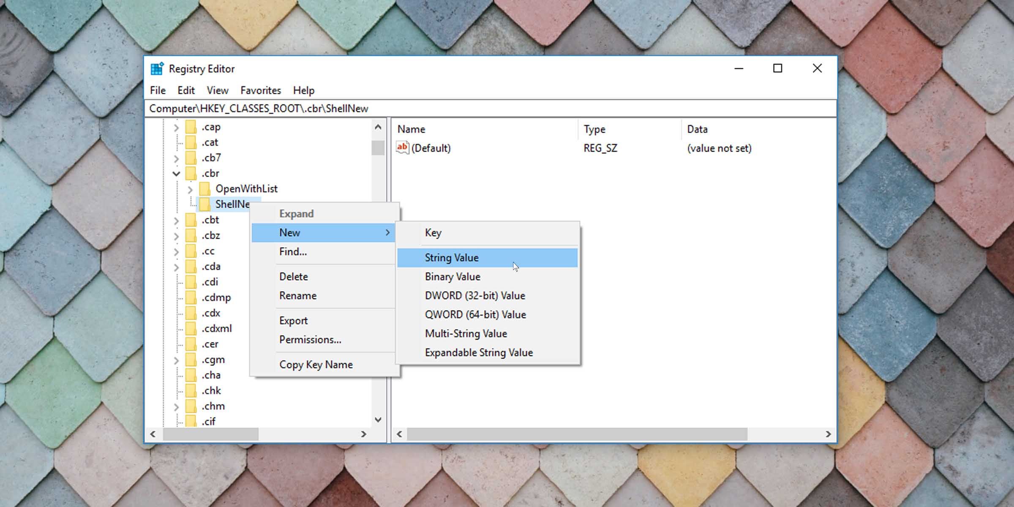Screen dimensions: 1014x507
Task: Click the .chm folder icon
Action: coord(191,406)
